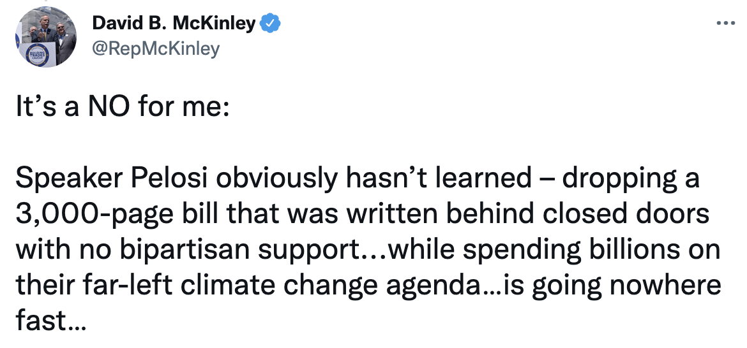Open David B. McKinley's profile picture
The height and width of the screenshot is (348, 747).
point(45,40)
